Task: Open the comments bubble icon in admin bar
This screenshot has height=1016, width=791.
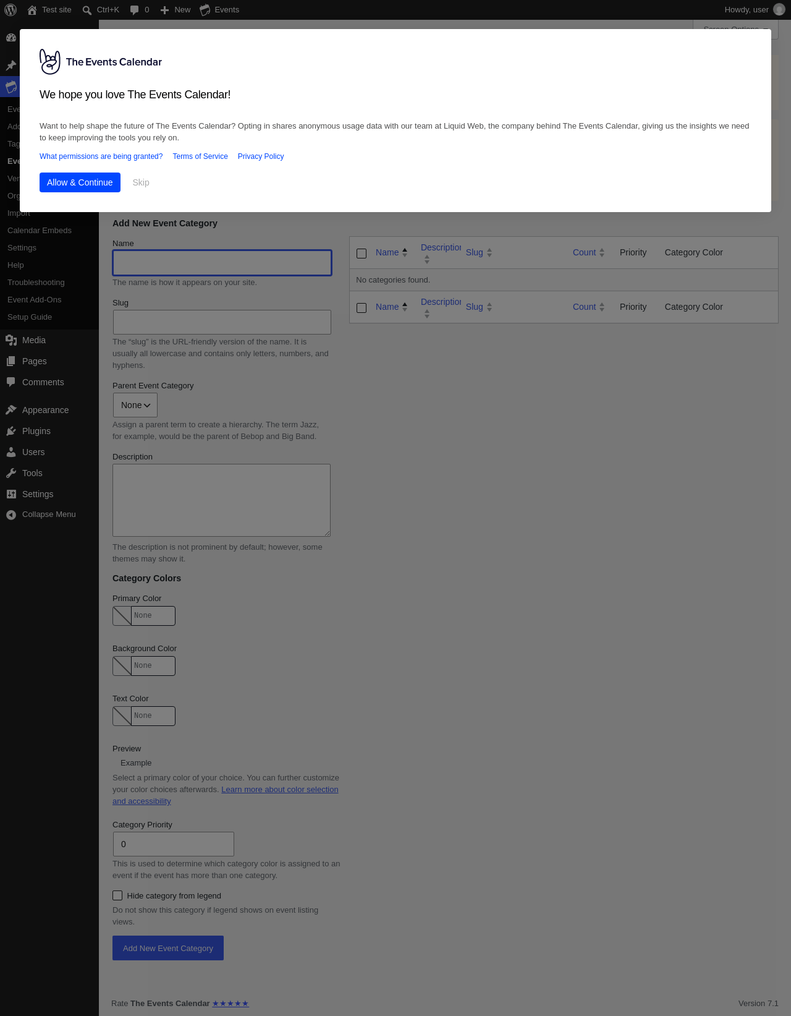Action: coord(135,10)
